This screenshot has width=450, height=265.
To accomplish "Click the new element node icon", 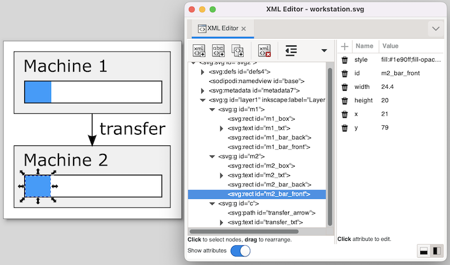I will click(x=199, y=51).
